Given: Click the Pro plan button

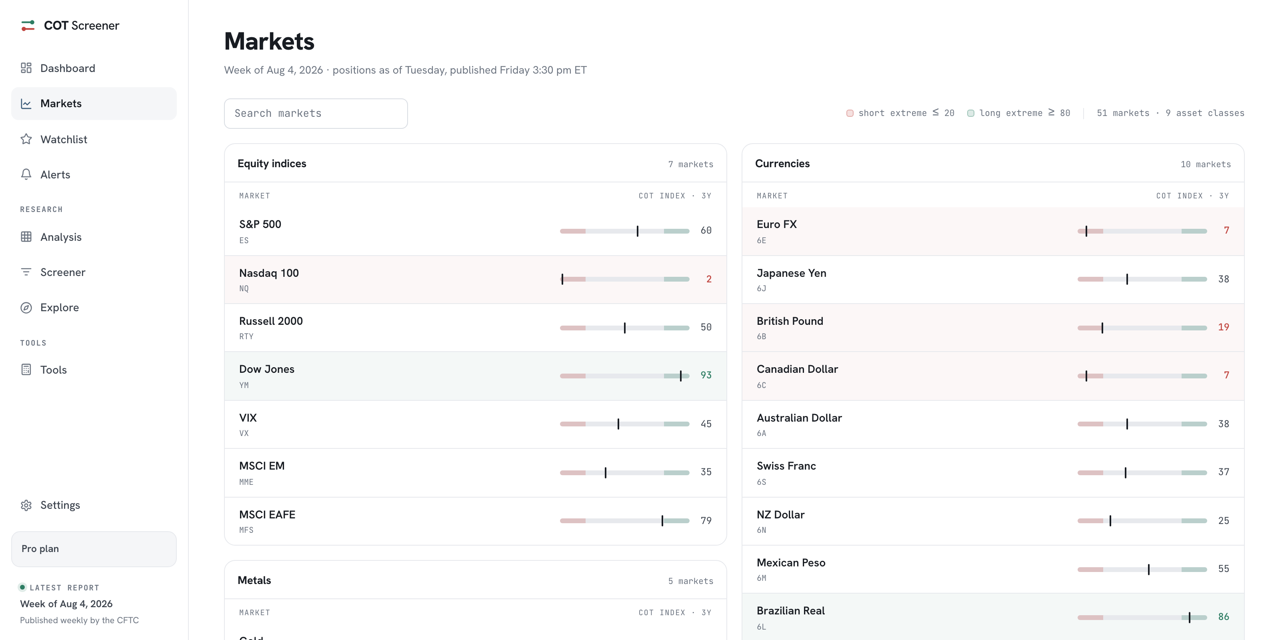Looking at the screenshot, I should click(x=94, y=549).
